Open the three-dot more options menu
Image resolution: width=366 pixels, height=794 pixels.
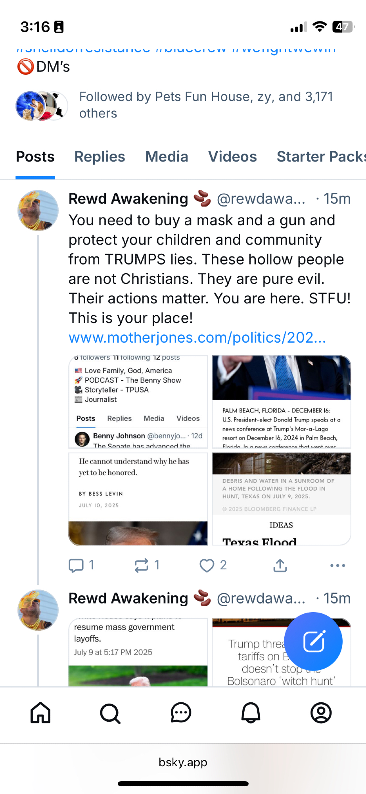337,565
